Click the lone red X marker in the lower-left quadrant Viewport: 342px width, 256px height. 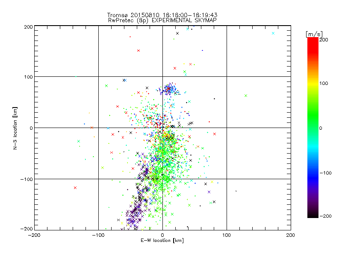coord(75,188)
